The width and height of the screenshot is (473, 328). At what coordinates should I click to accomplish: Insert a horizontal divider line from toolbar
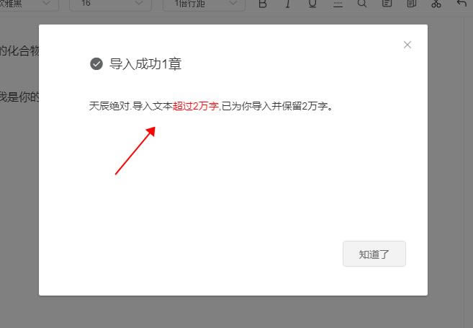click(x=338, y=4)
